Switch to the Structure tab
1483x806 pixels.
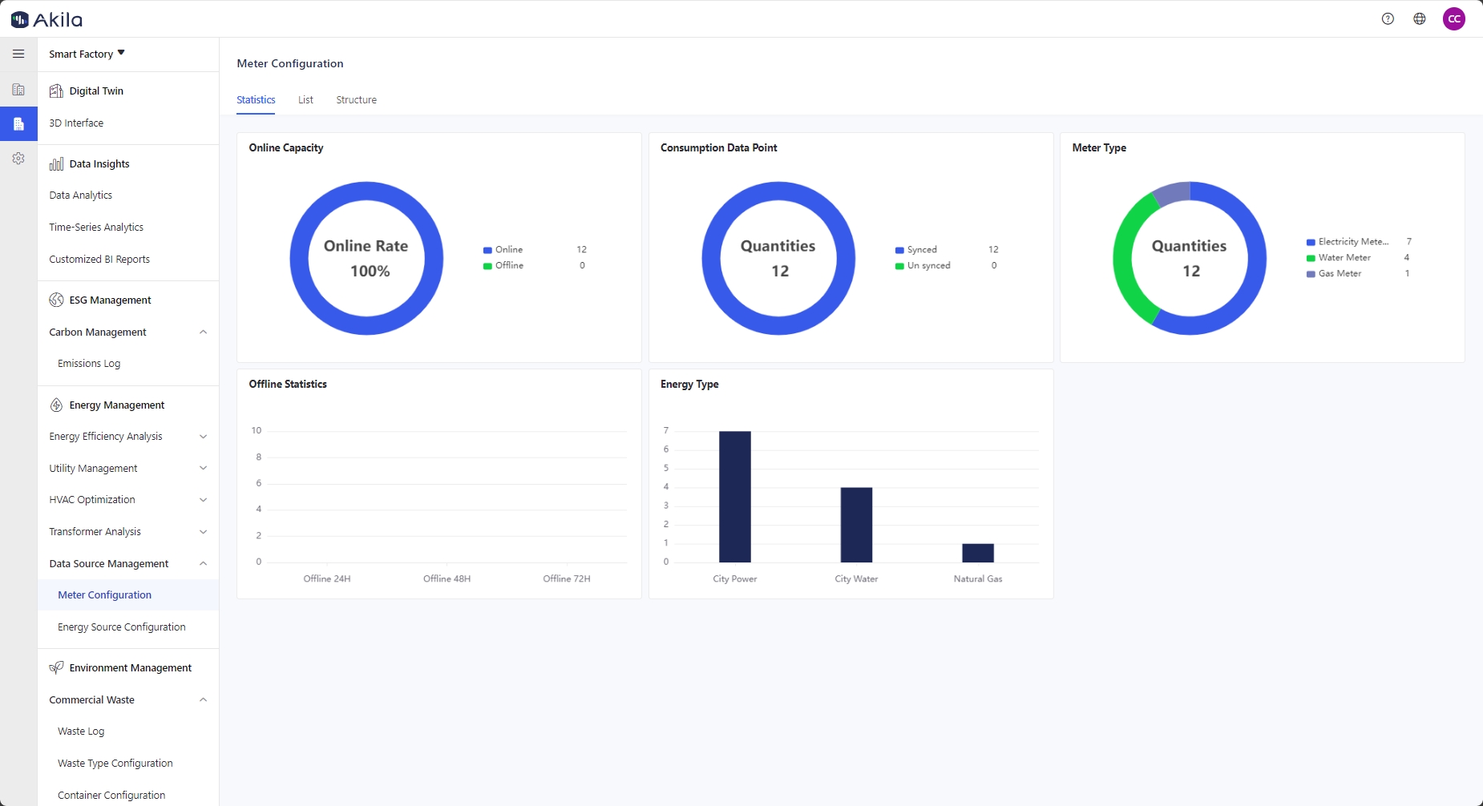click(356, 100)
